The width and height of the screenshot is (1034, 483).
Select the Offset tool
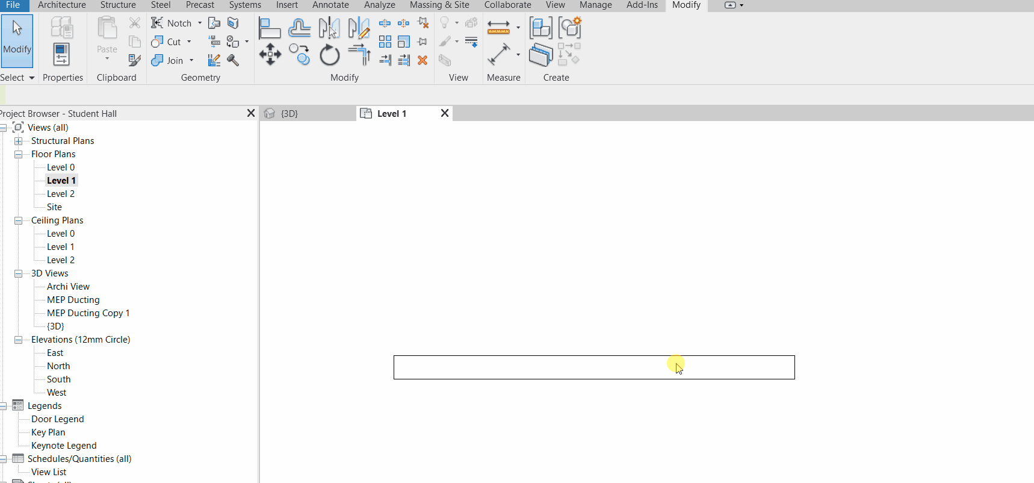click(x=299, y=28)
